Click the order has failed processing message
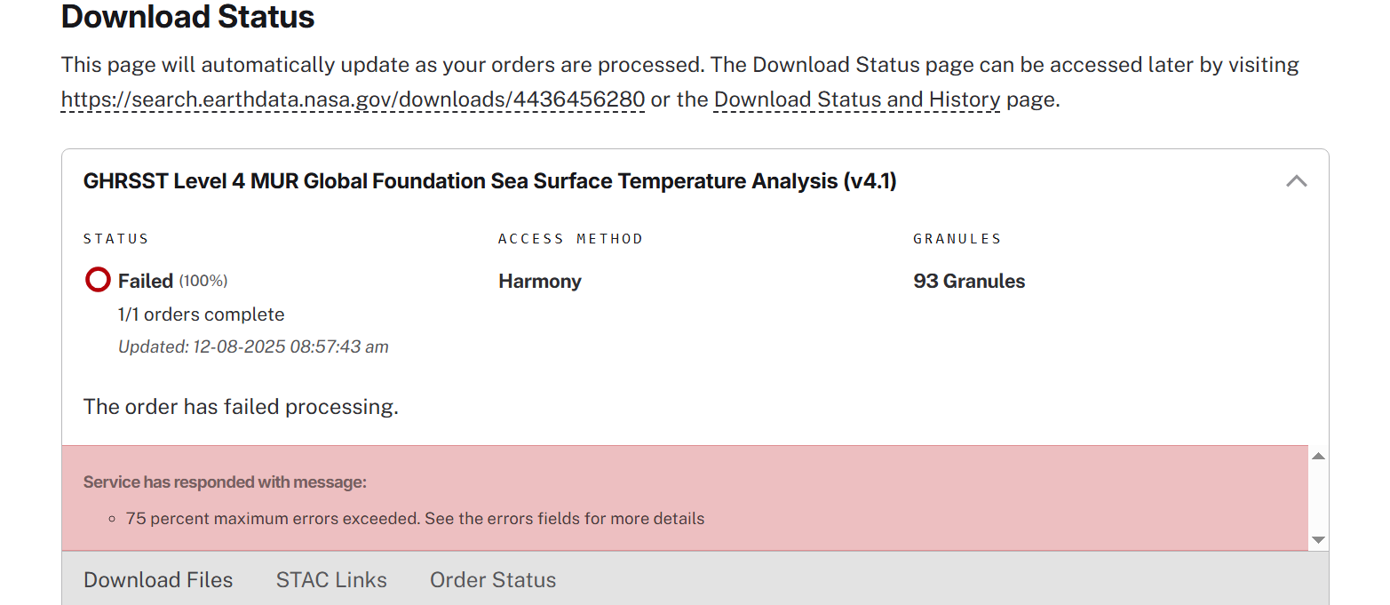The image size is (1390, 605). (240, 406)
